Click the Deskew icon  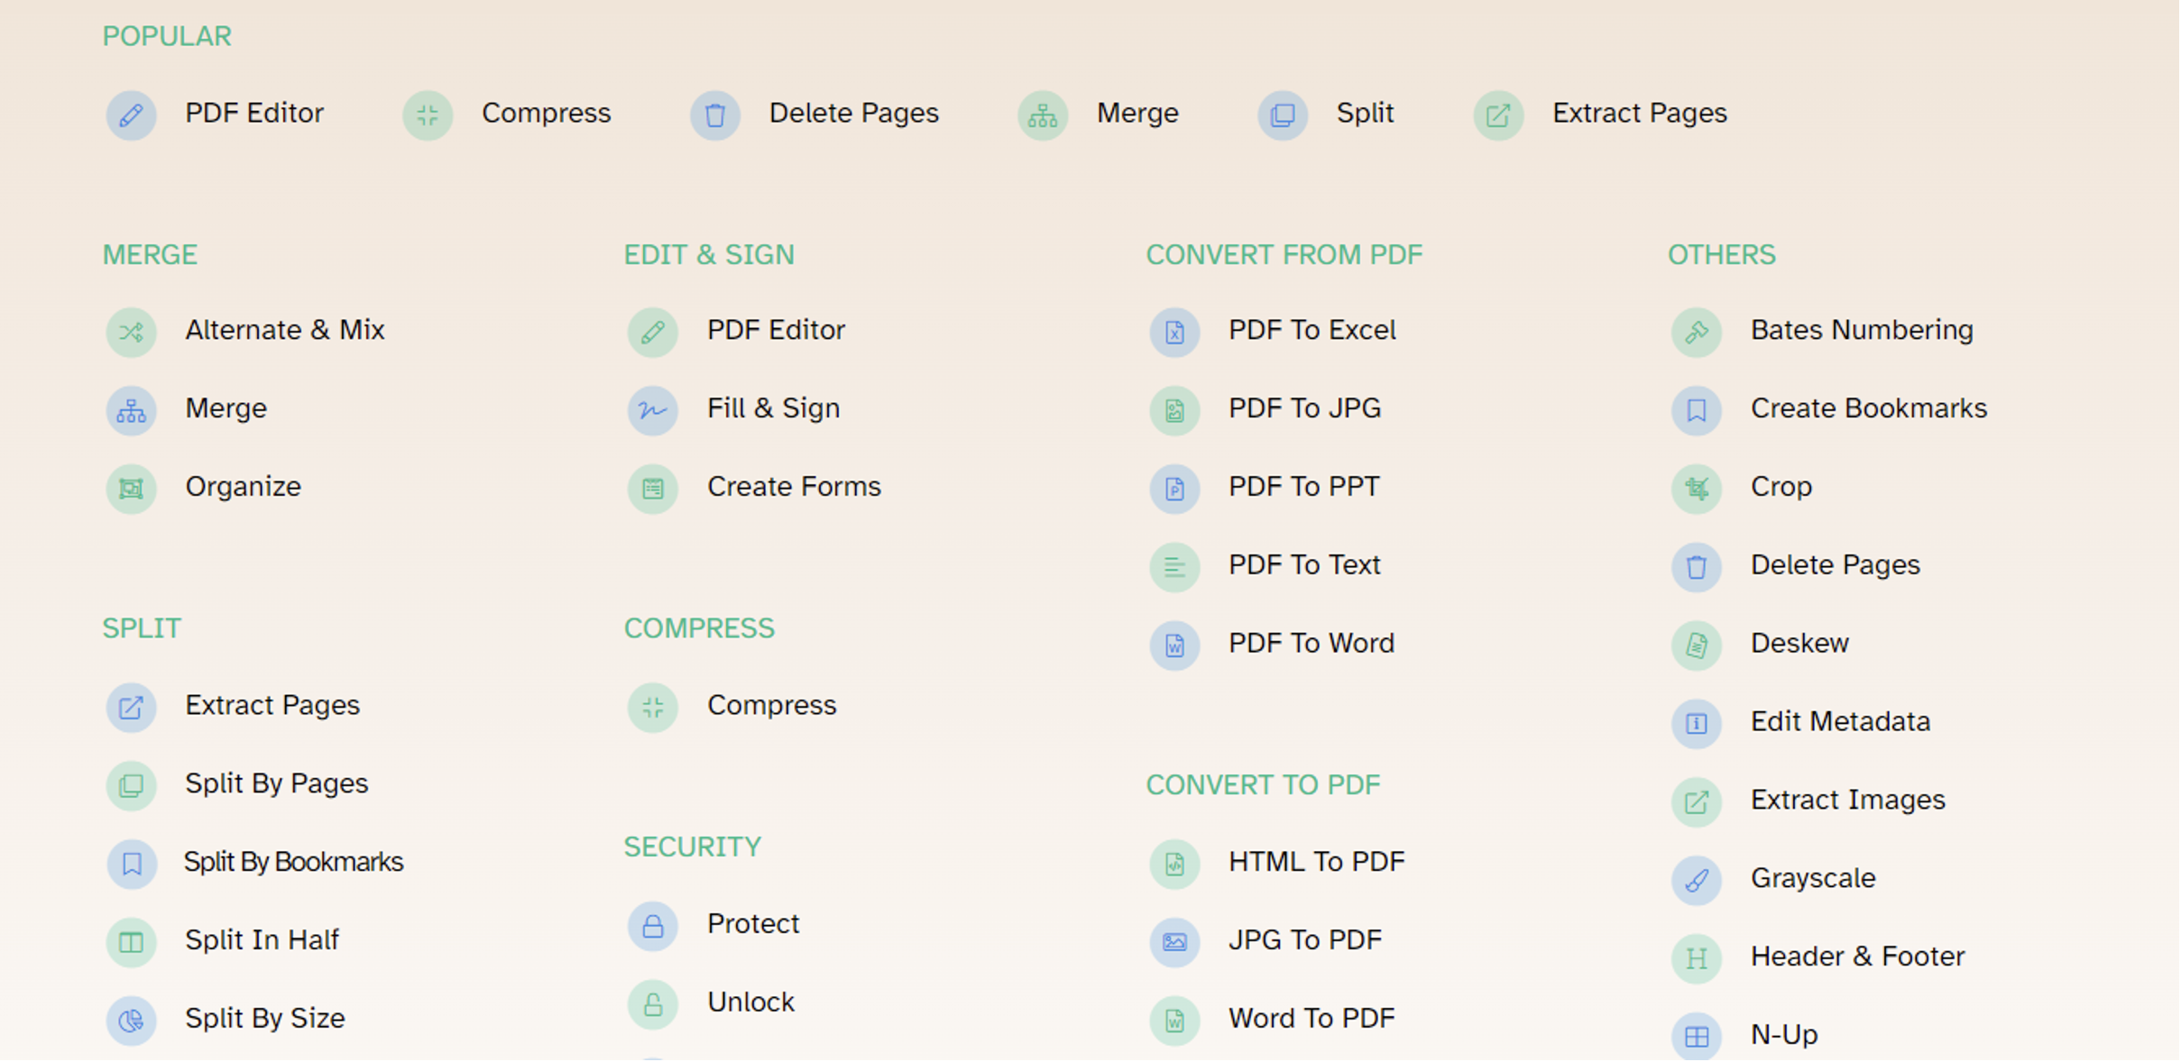[x=1697, y=645]
